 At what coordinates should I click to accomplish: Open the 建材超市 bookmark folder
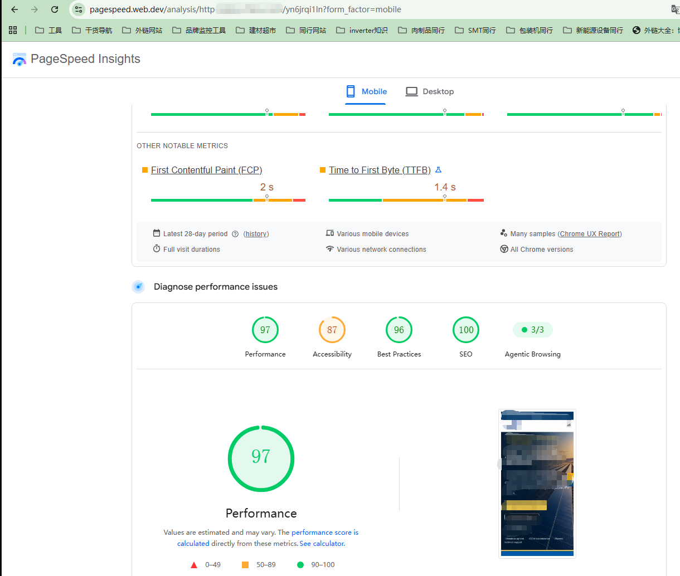256,30
